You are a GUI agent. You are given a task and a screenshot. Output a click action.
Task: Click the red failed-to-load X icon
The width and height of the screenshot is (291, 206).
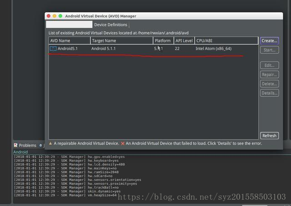click(122, 143)
